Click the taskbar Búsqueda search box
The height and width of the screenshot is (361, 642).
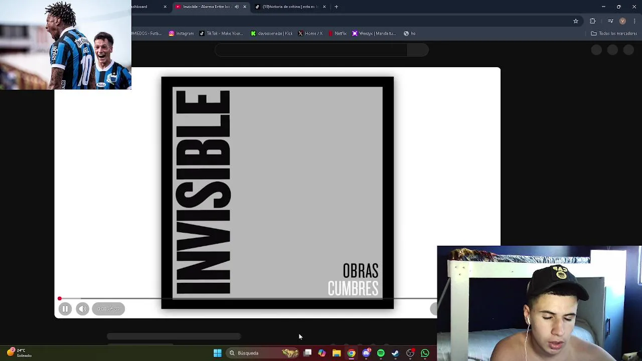tap(263, 353)
